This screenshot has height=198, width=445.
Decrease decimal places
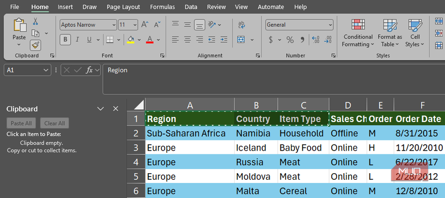pyautogui.click(x=328, y=40)
